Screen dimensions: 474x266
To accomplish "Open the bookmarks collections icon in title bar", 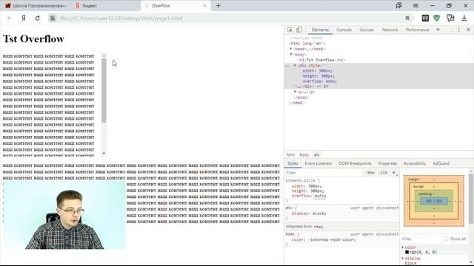I will (398, 5).
